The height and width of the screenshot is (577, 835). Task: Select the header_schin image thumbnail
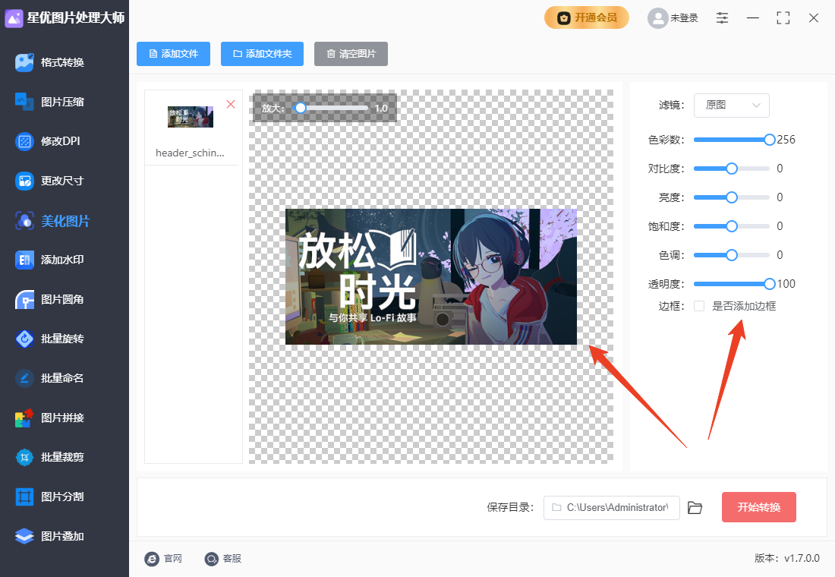tap(190, 117)
